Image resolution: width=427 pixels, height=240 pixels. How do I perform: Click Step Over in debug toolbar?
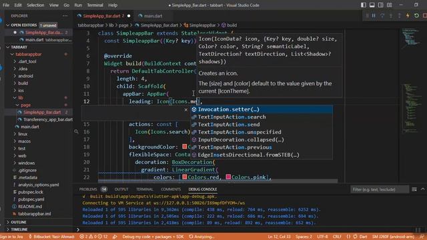tap(382, 16)
